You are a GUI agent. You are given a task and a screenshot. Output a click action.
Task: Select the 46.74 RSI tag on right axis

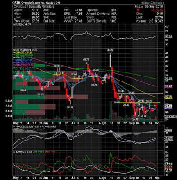click(168, 36)
